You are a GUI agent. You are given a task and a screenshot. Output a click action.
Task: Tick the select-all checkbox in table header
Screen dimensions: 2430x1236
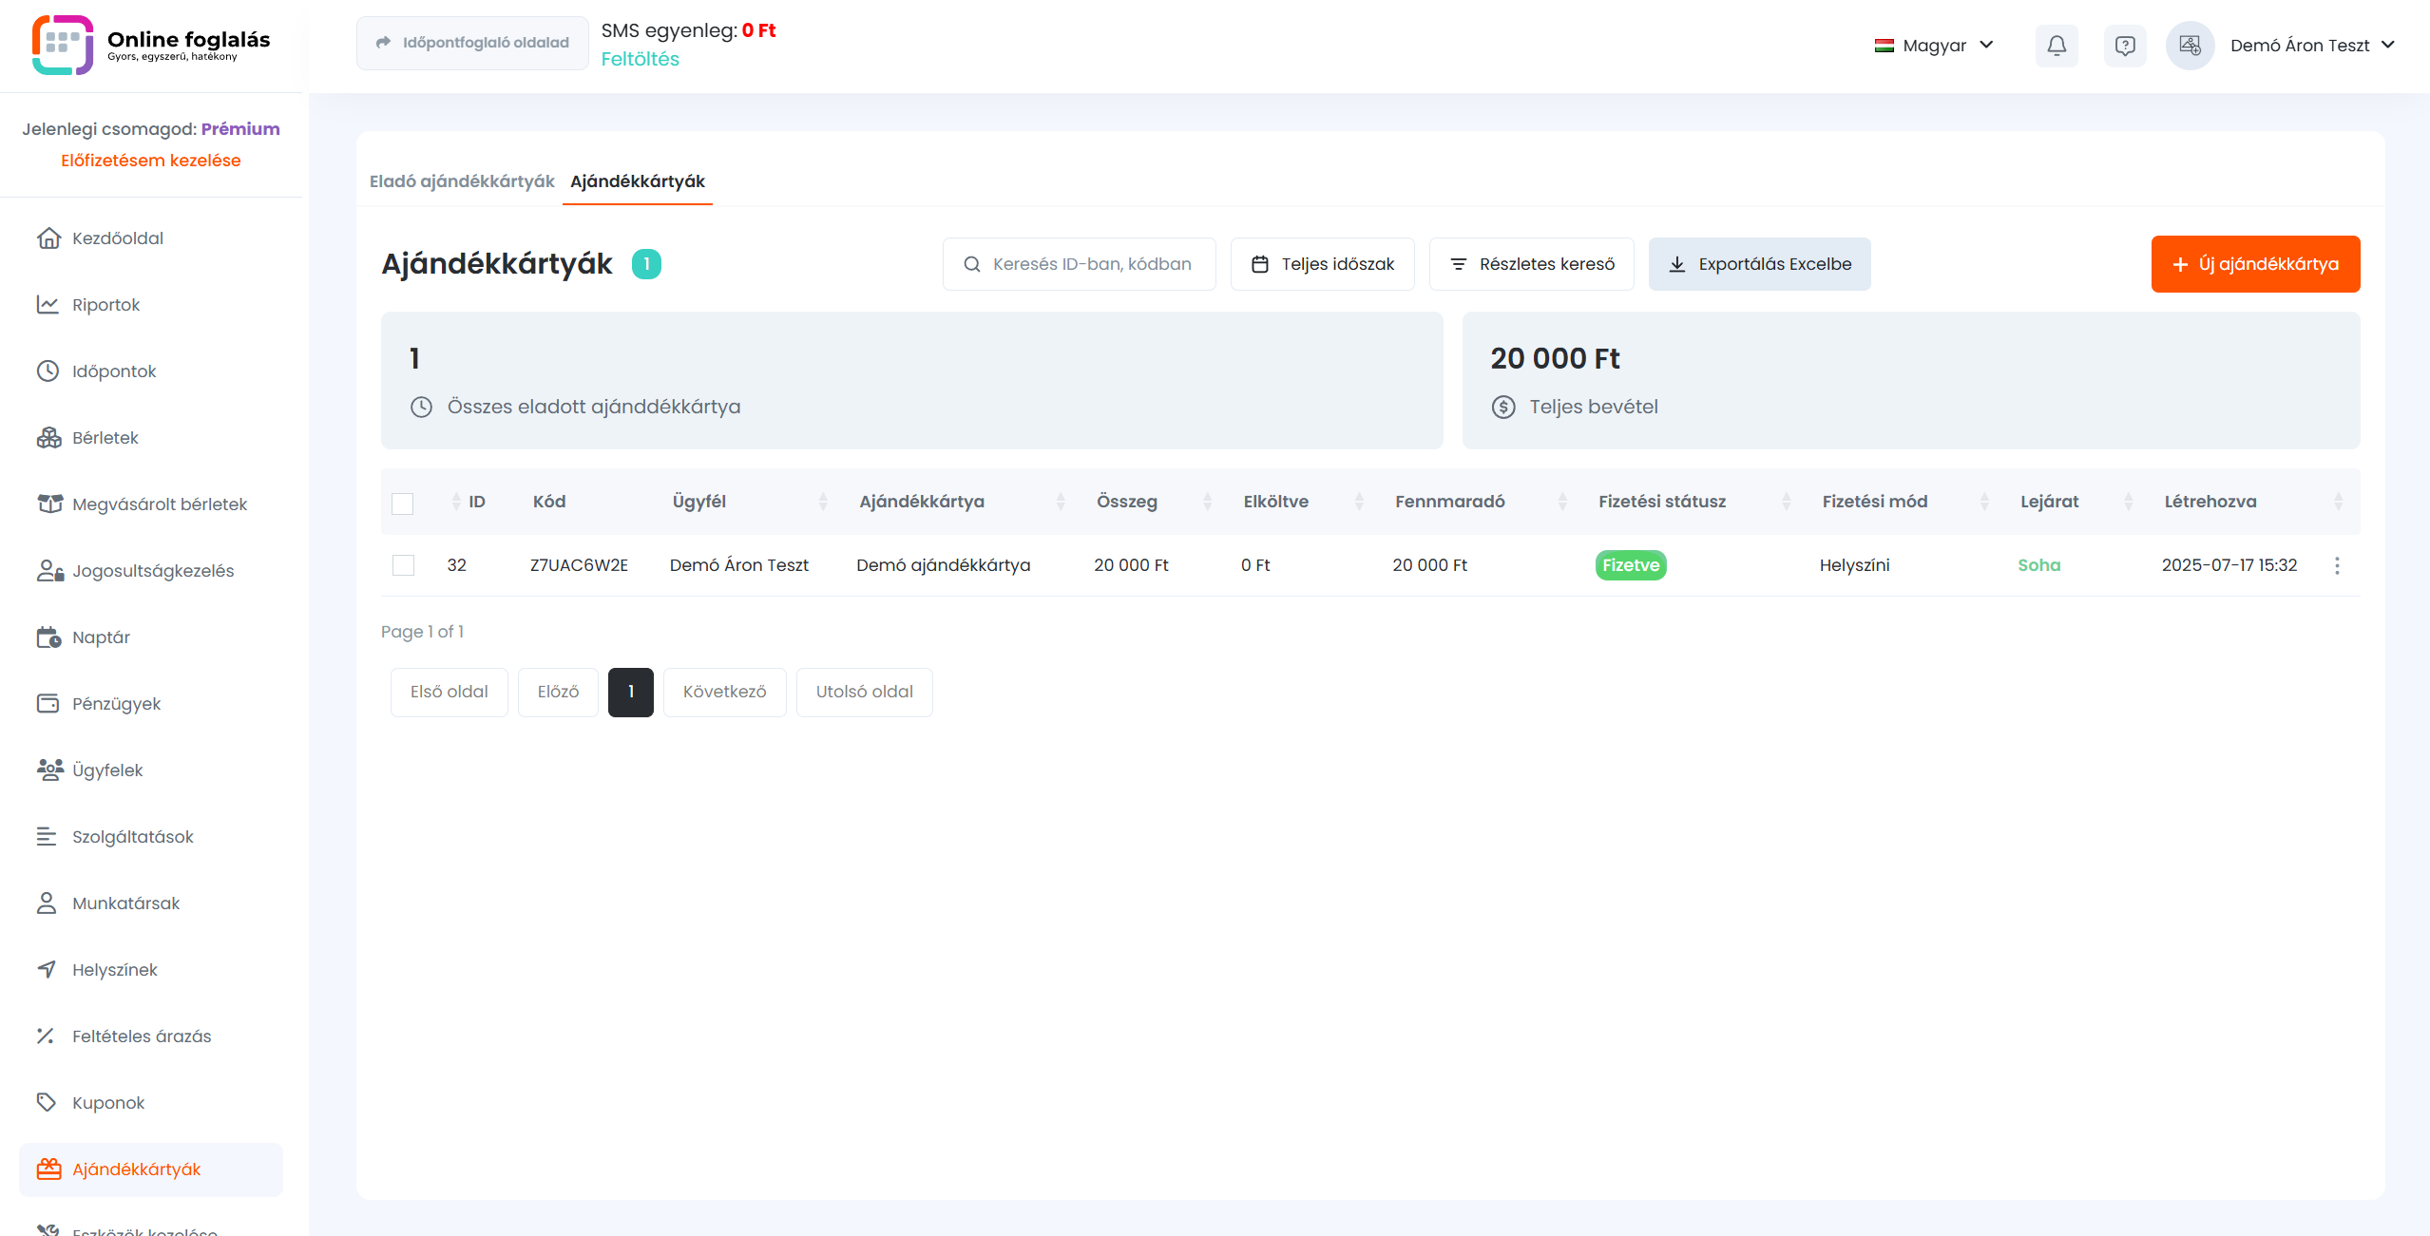[403, 504]
